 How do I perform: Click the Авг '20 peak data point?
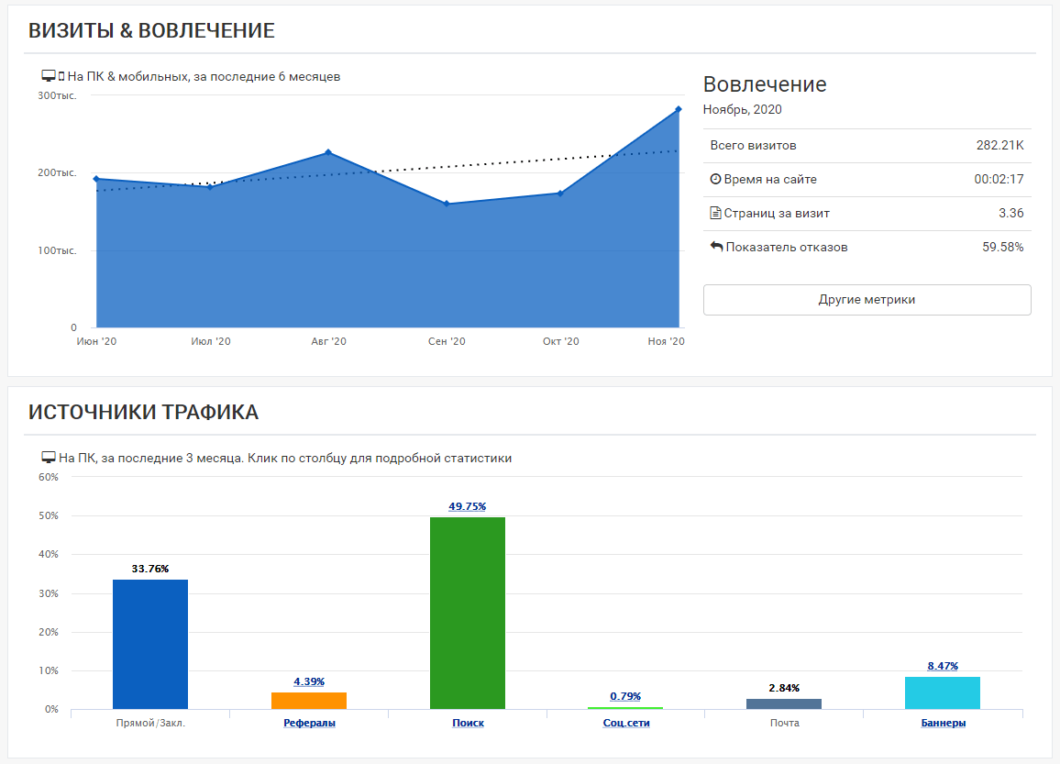328,152
